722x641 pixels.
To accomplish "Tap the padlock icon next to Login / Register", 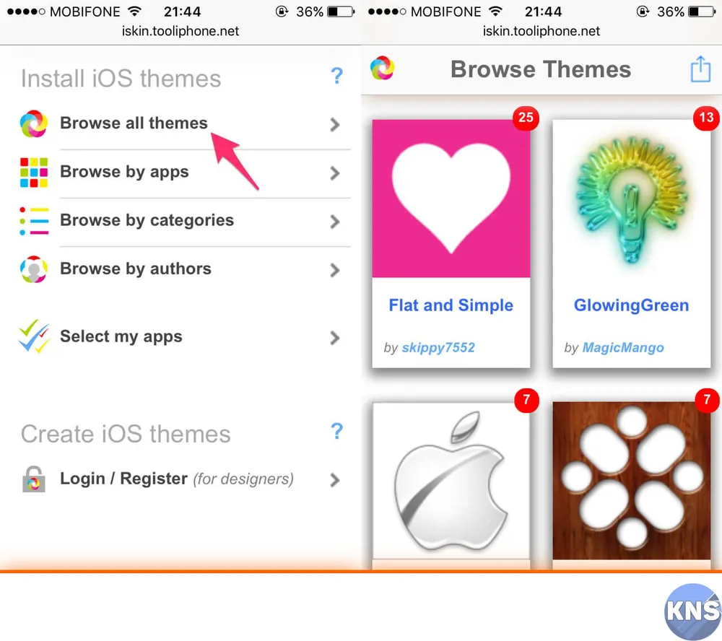I will [x=34, y=479].
